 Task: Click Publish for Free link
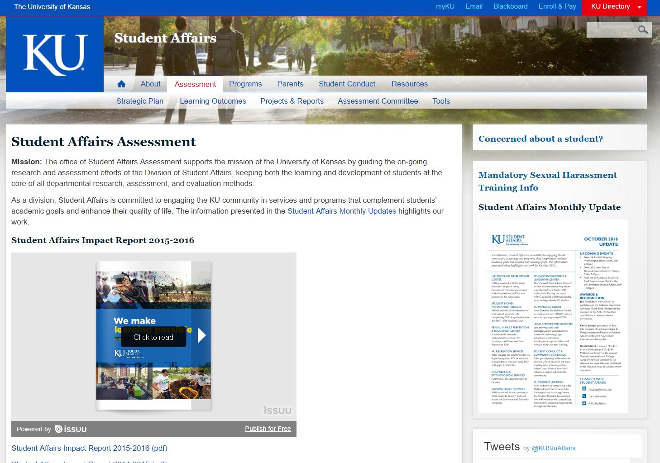(x=268, y=429)
